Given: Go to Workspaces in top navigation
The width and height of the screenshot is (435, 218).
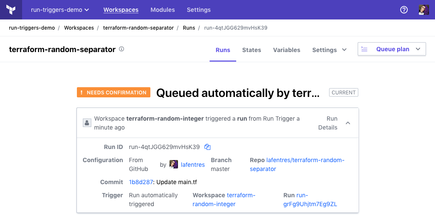Looking at the screenshot, I should pos(121,10).
